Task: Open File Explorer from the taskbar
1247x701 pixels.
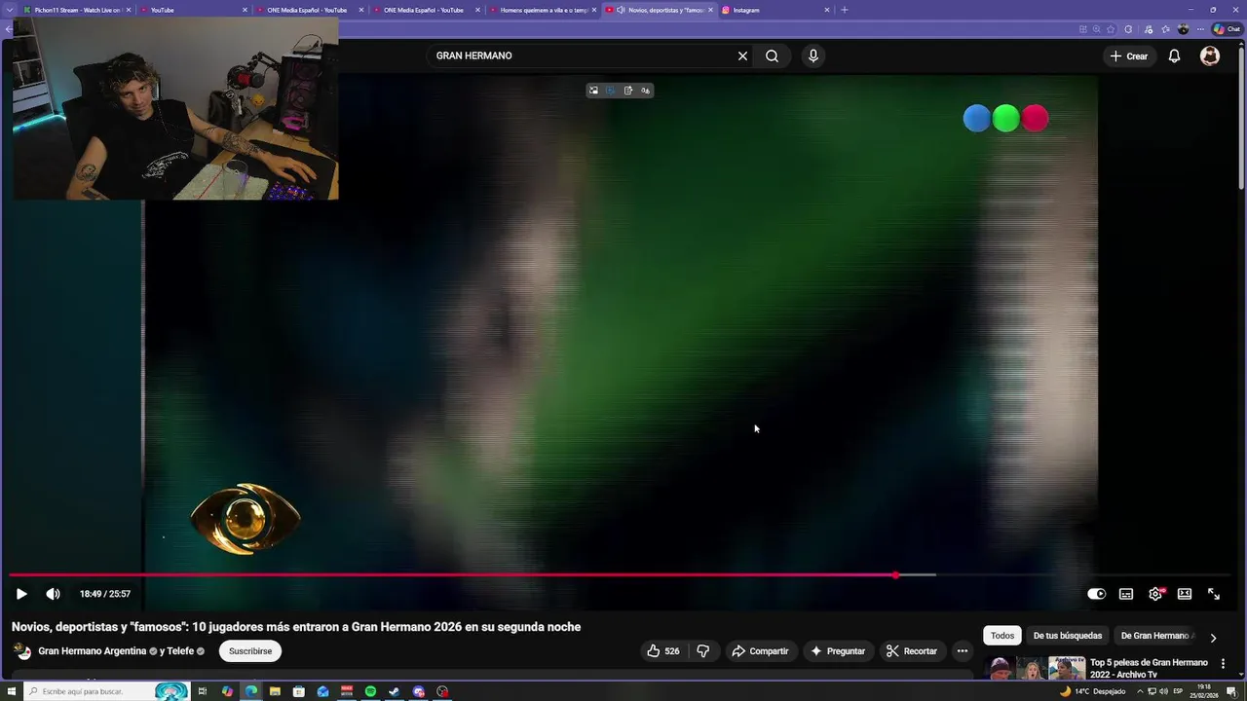Action: [275, 691]
